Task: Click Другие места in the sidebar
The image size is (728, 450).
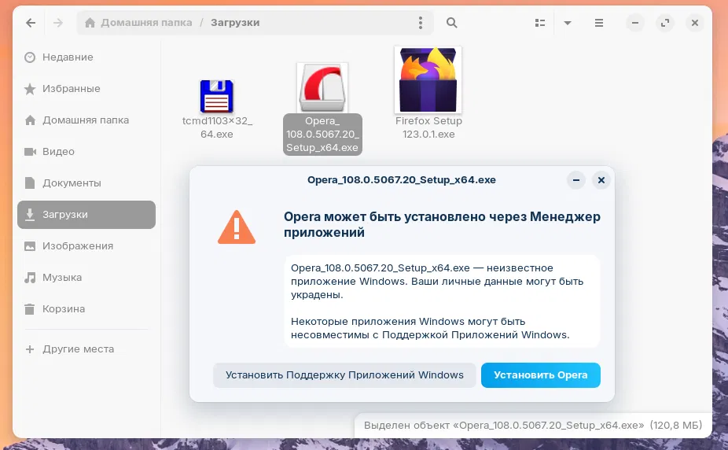Action: pos(86,349)
